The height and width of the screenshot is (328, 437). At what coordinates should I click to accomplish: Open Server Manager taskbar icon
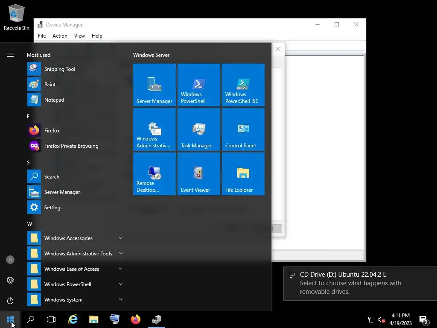point(114,319)
